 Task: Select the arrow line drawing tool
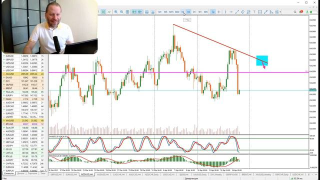tap(265, 12)
